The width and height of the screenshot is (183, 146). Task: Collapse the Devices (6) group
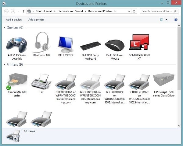coord(5,27)
